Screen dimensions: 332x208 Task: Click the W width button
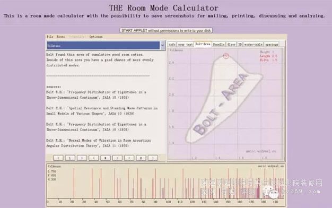[x=106, y=158]
